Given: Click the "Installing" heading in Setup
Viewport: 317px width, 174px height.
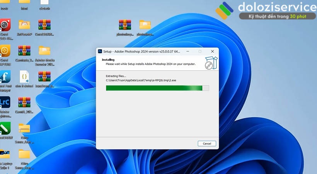Looking at the screenshot, I should click(108, 60).
